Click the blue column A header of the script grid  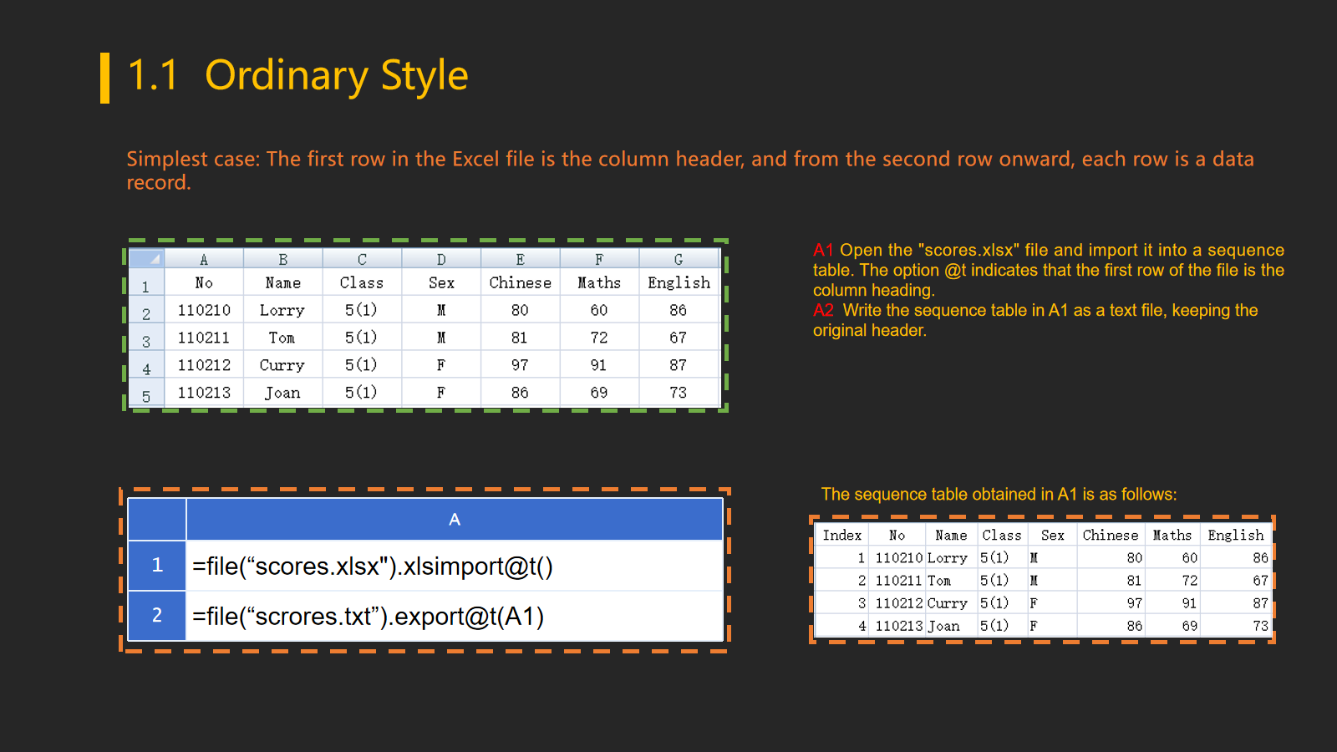click(454, 520)
